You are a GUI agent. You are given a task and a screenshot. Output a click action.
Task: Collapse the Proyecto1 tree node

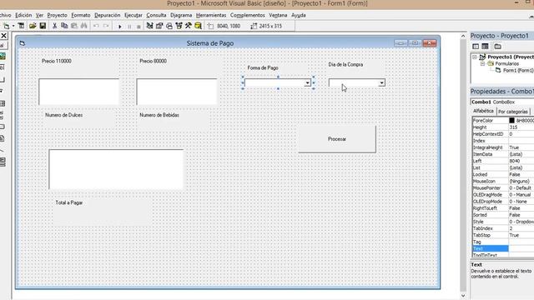coord(475,57)
